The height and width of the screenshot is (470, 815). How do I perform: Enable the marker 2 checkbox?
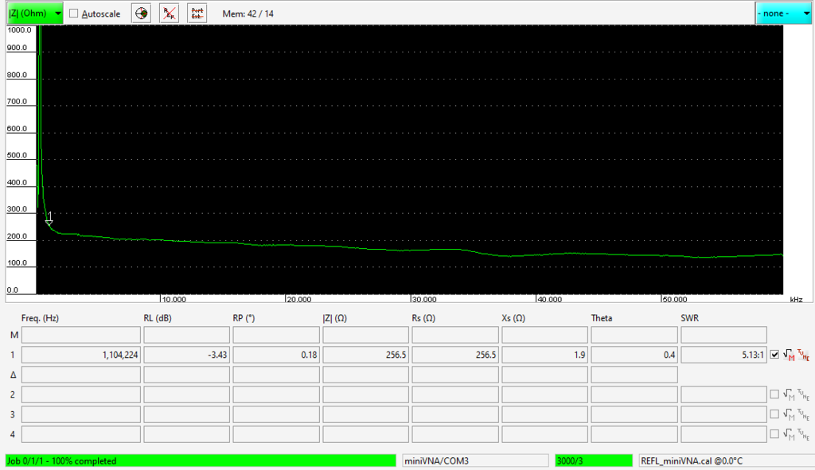774,394
